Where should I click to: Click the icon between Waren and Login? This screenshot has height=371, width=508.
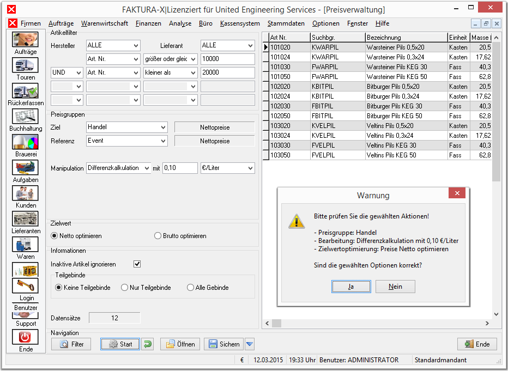25,269
